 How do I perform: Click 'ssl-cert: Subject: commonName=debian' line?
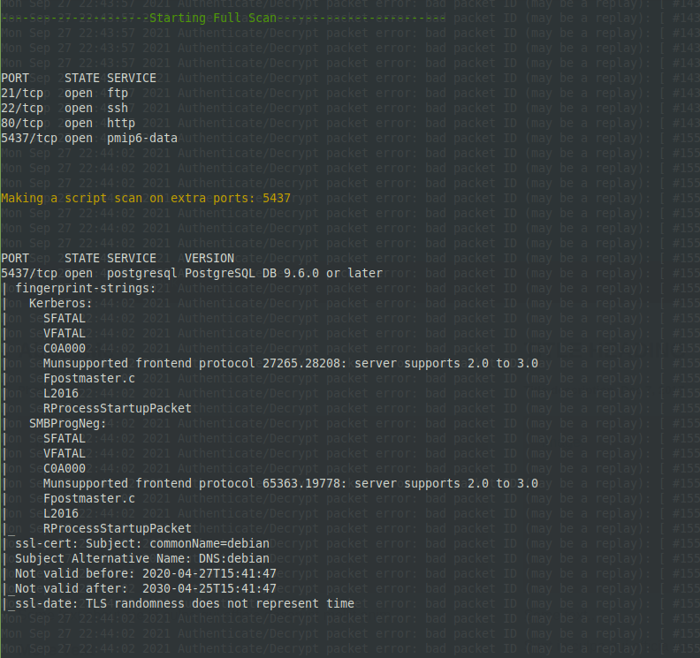(142, 544)
